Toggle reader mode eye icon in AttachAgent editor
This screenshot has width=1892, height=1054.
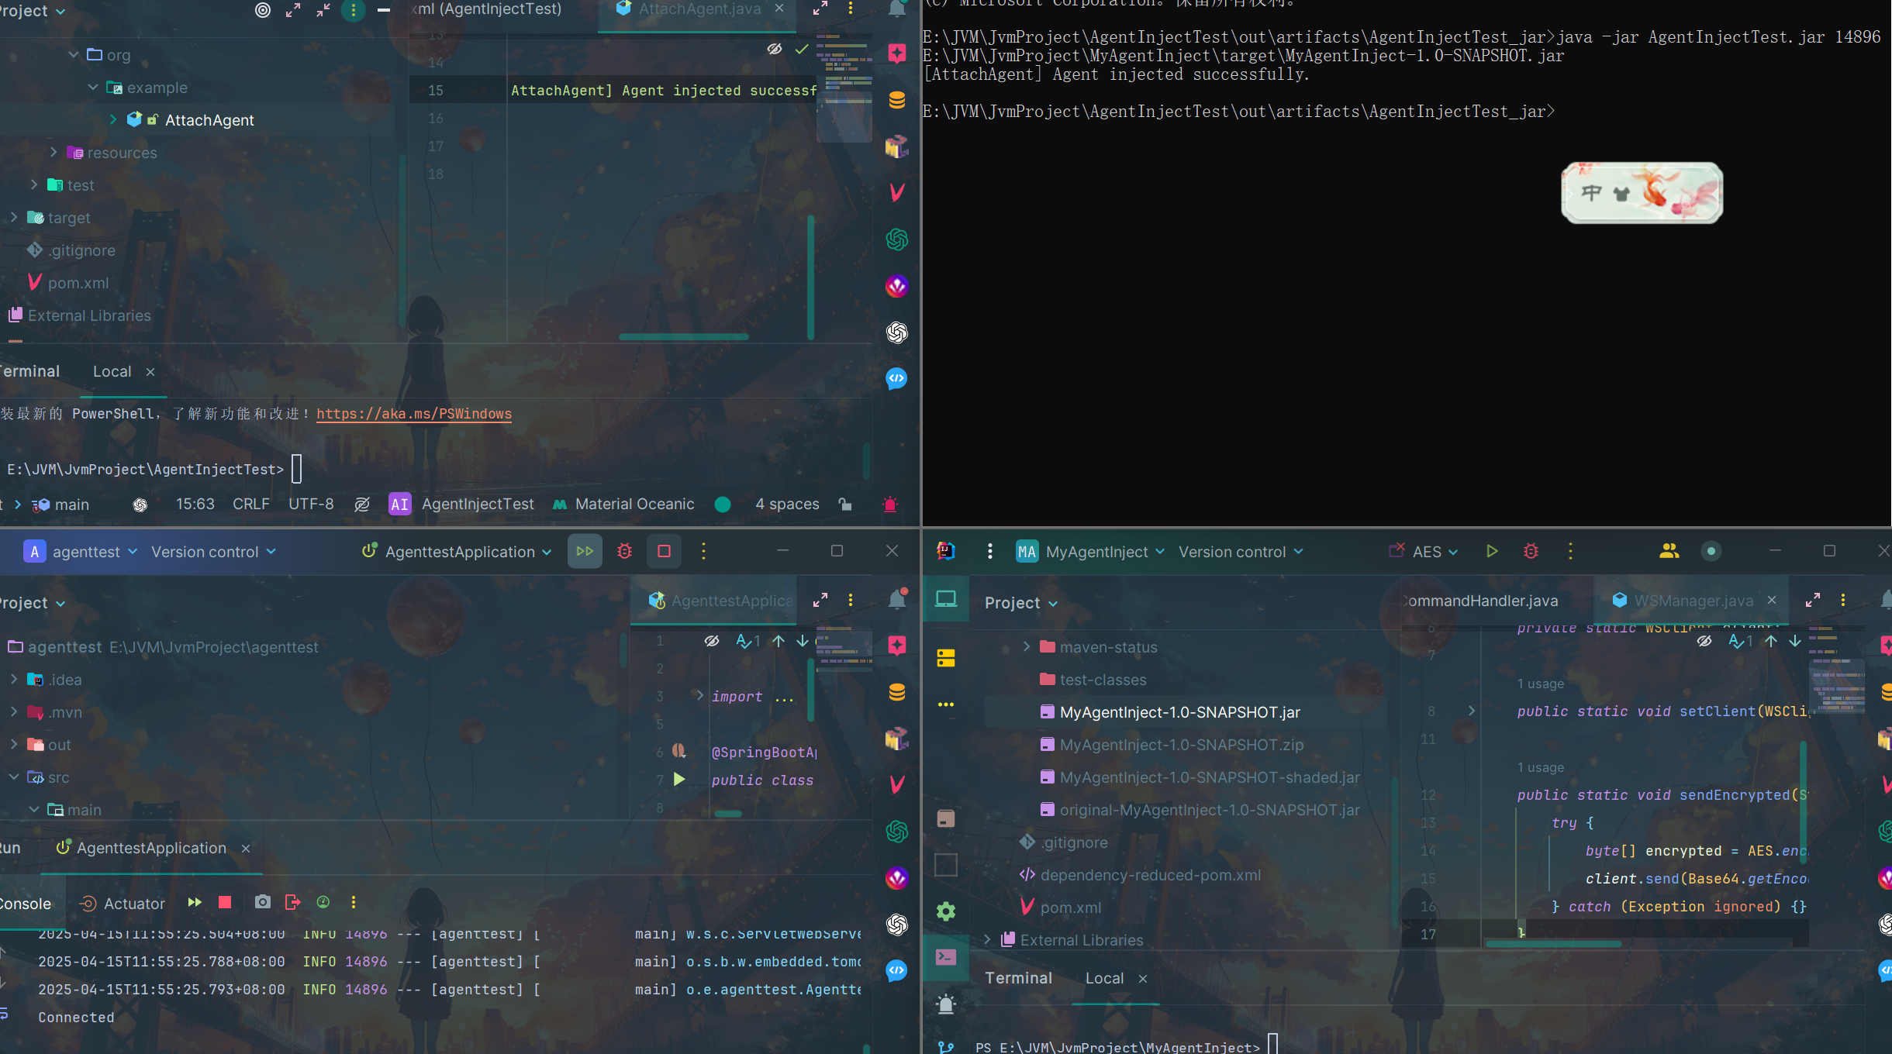click(774, 49)
